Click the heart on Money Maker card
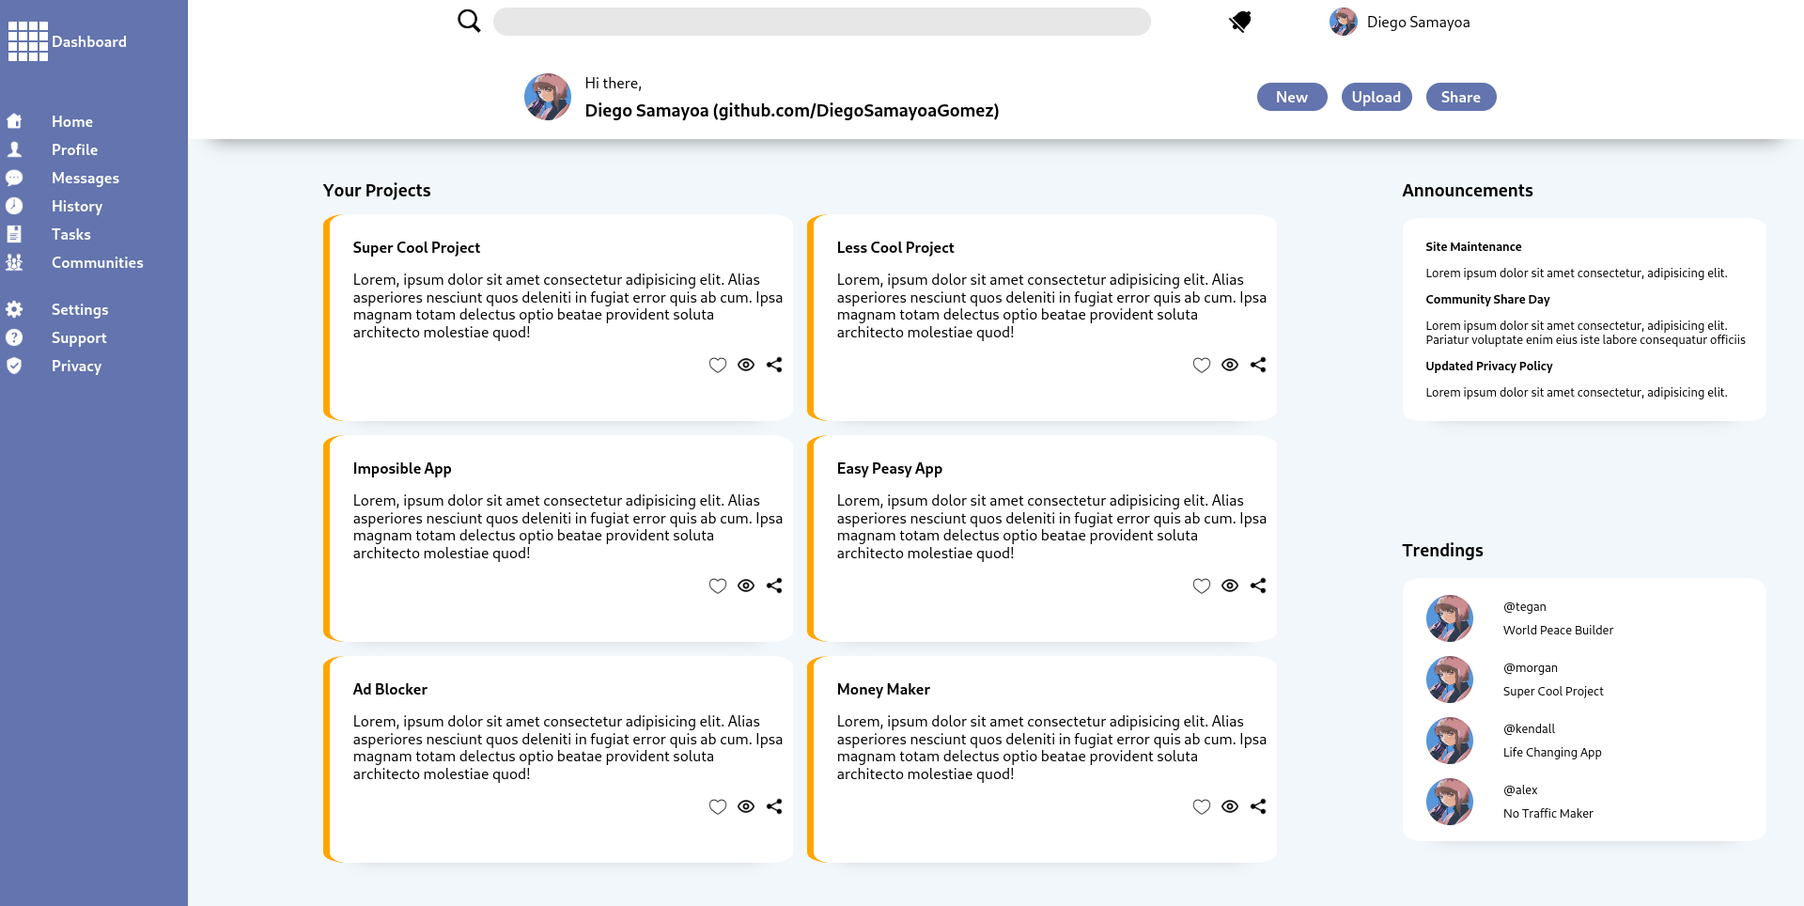This screenshot has width=1804, height=906. [1201, 806]
